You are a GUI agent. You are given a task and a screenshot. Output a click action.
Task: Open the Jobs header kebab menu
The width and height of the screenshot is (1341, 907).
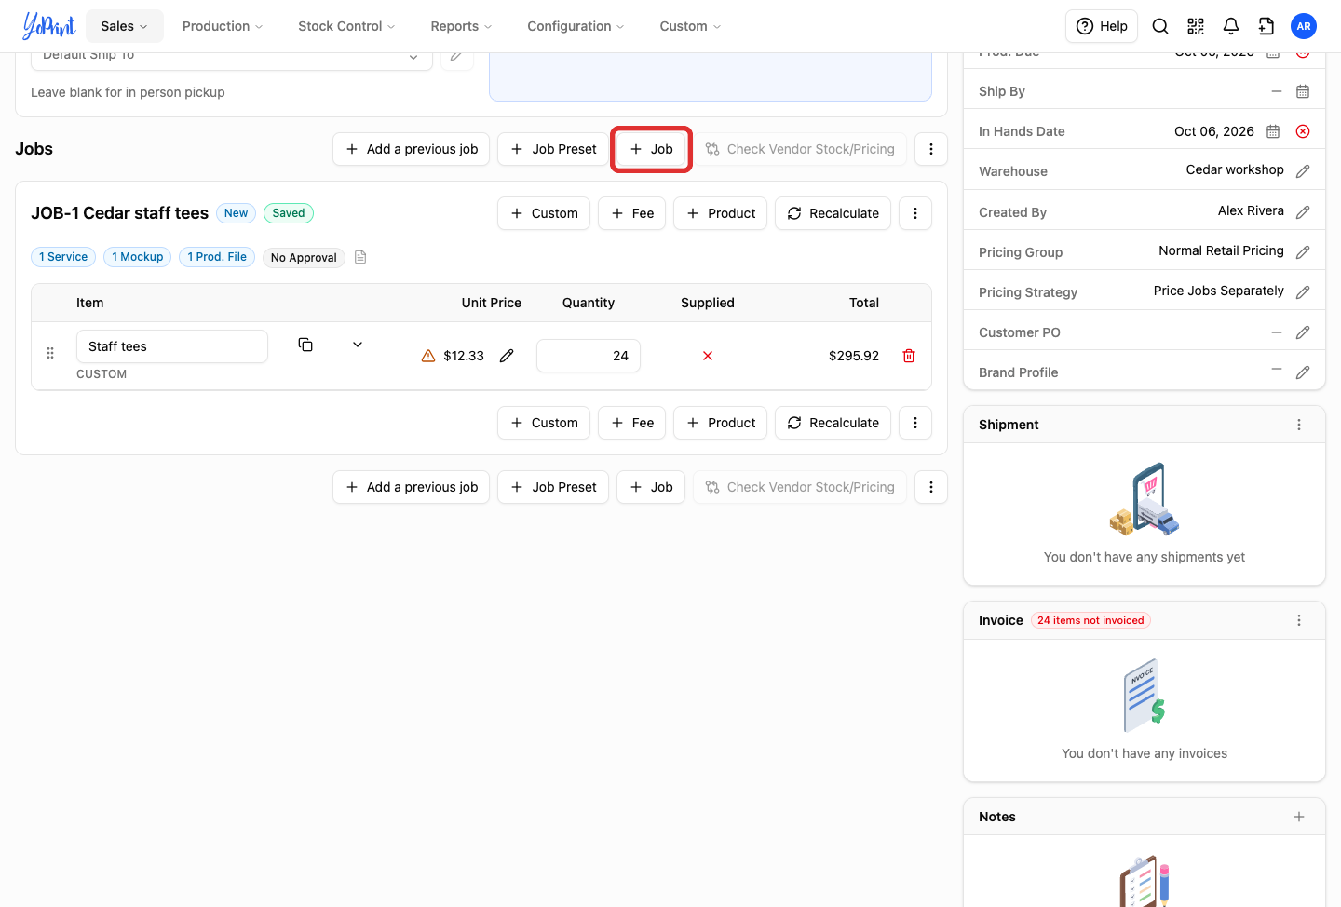point(931,149)
